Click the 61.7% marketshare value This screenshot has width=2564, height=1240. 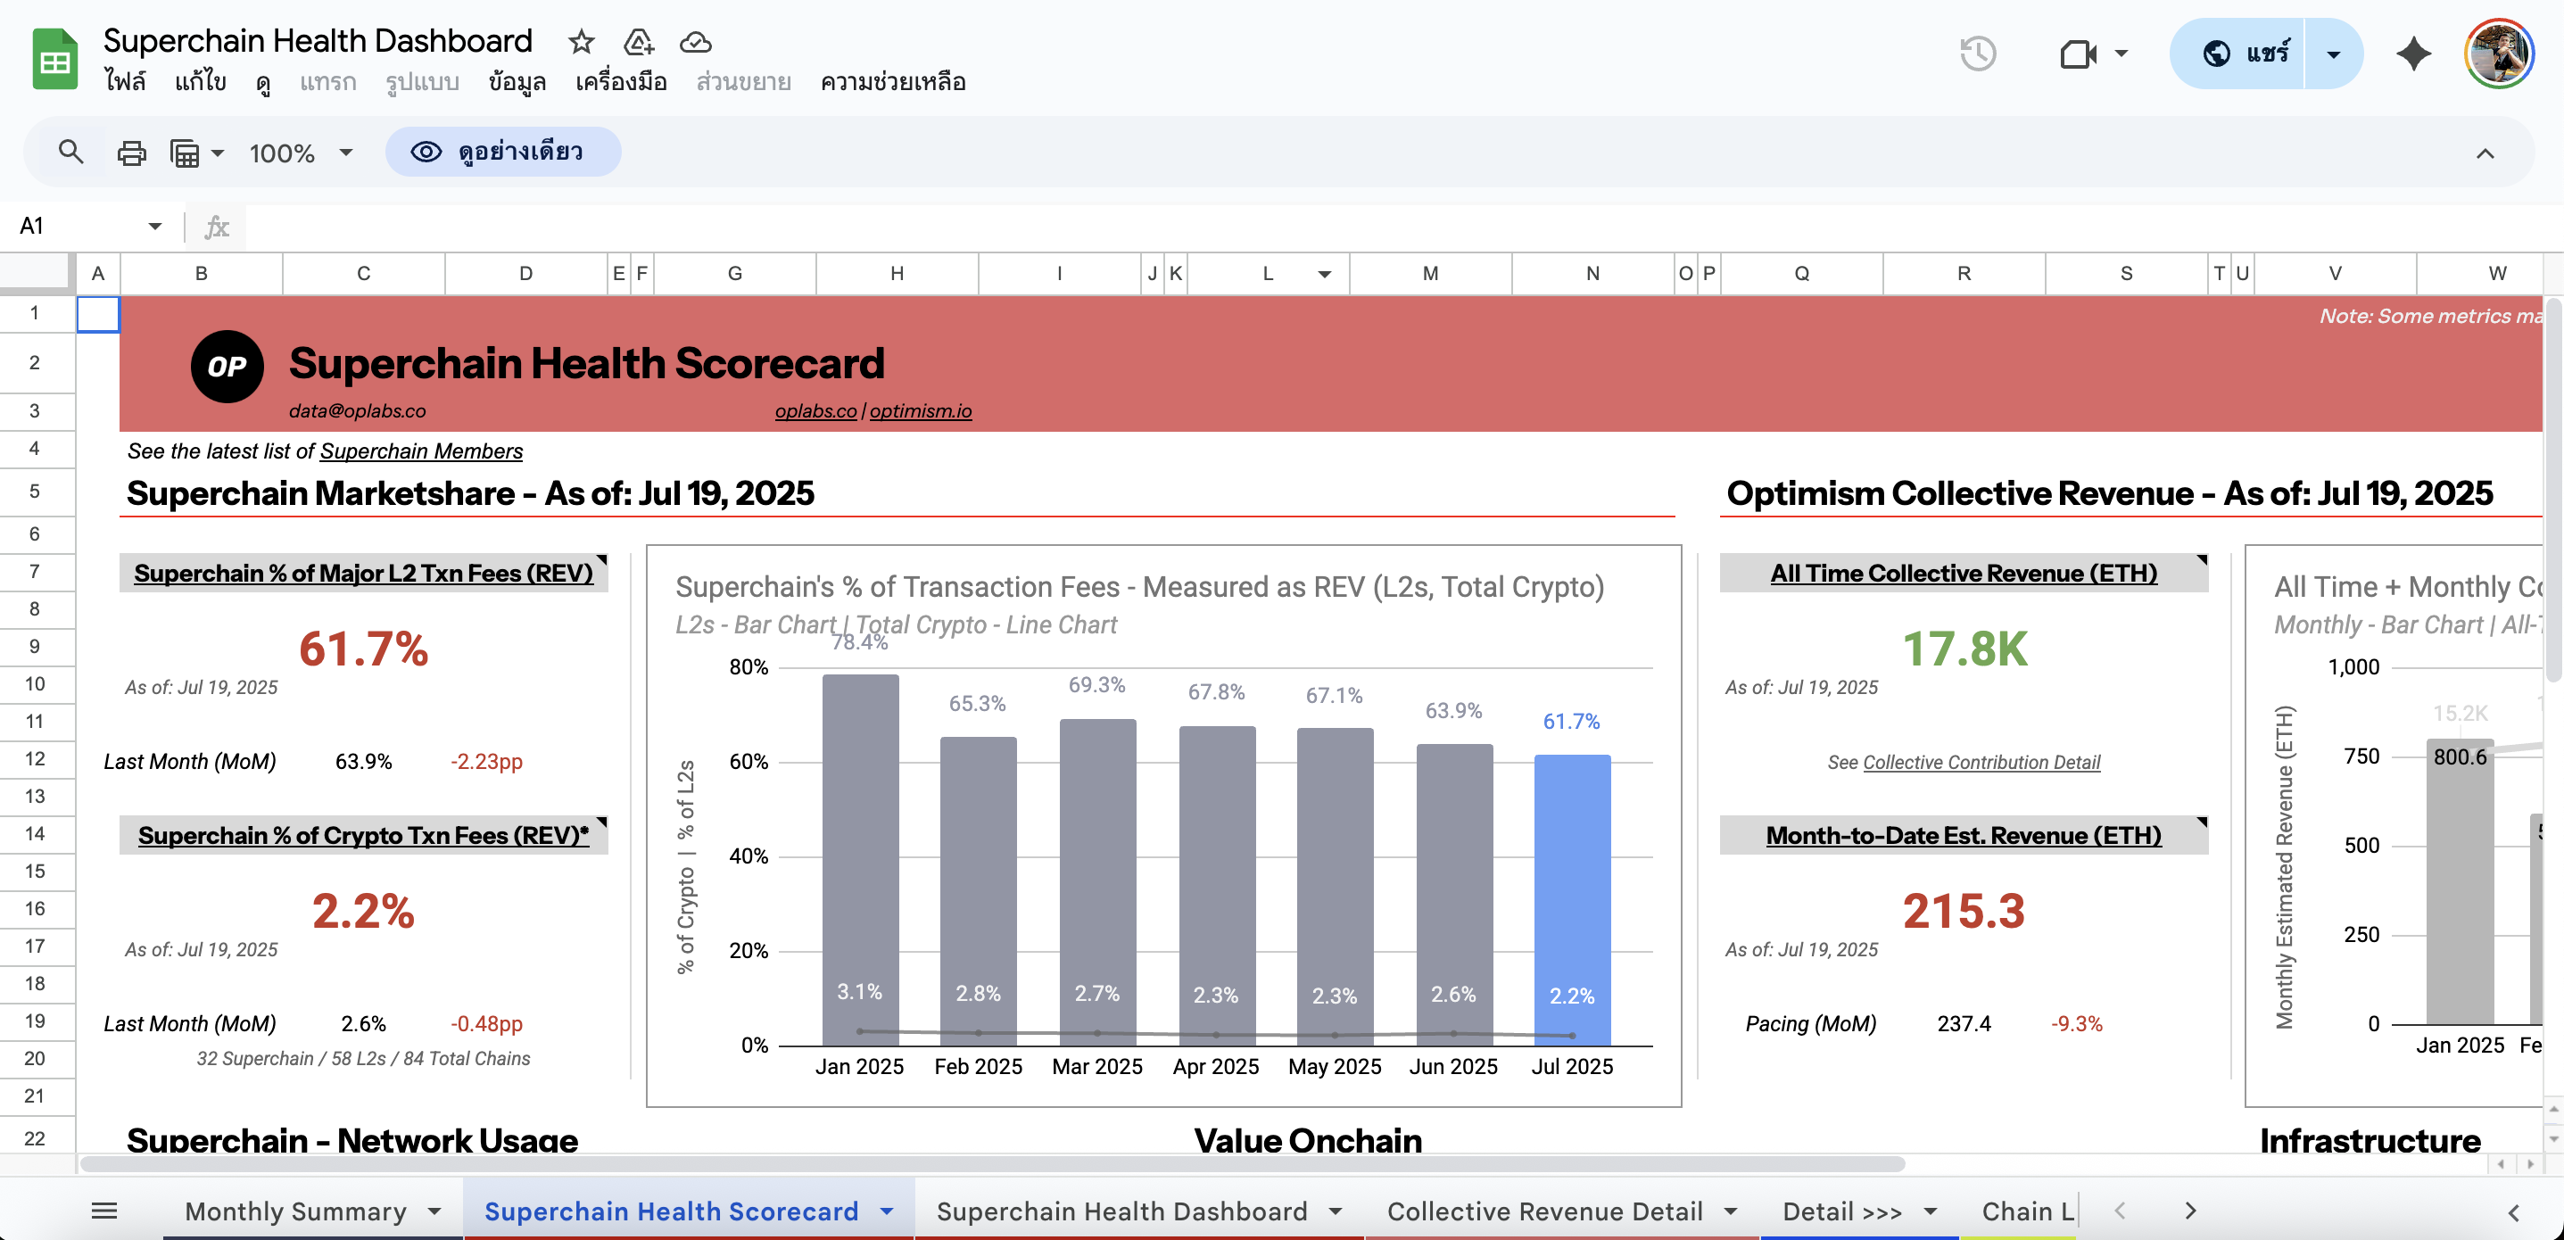pos(363,649)
